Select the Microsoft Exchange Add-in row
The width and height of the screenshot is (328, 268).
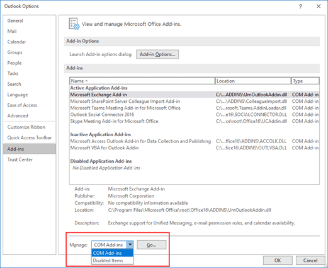click(195, 95)
